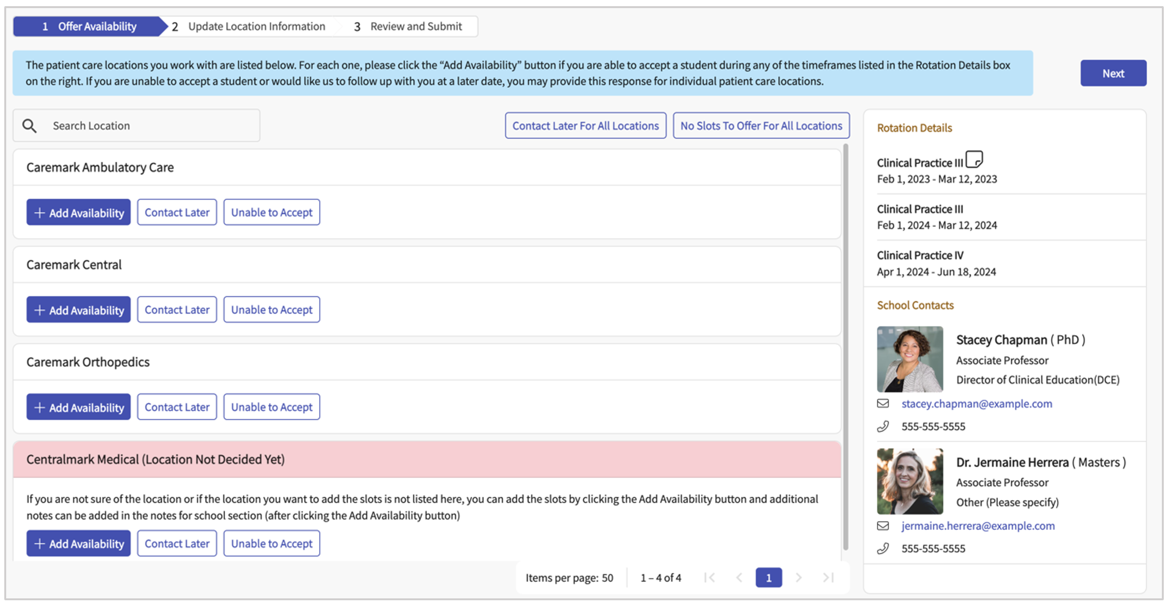Click phone icon under Jermaine Herrera
Screen dimensions: 1169x605
(x=883, y=548)
